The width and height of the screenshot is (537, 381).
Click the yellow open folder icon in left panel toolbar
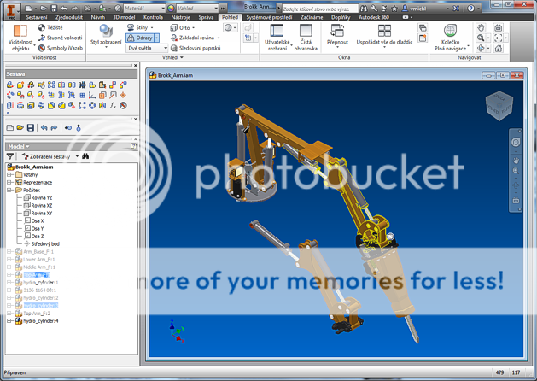(x=20, y=128)
